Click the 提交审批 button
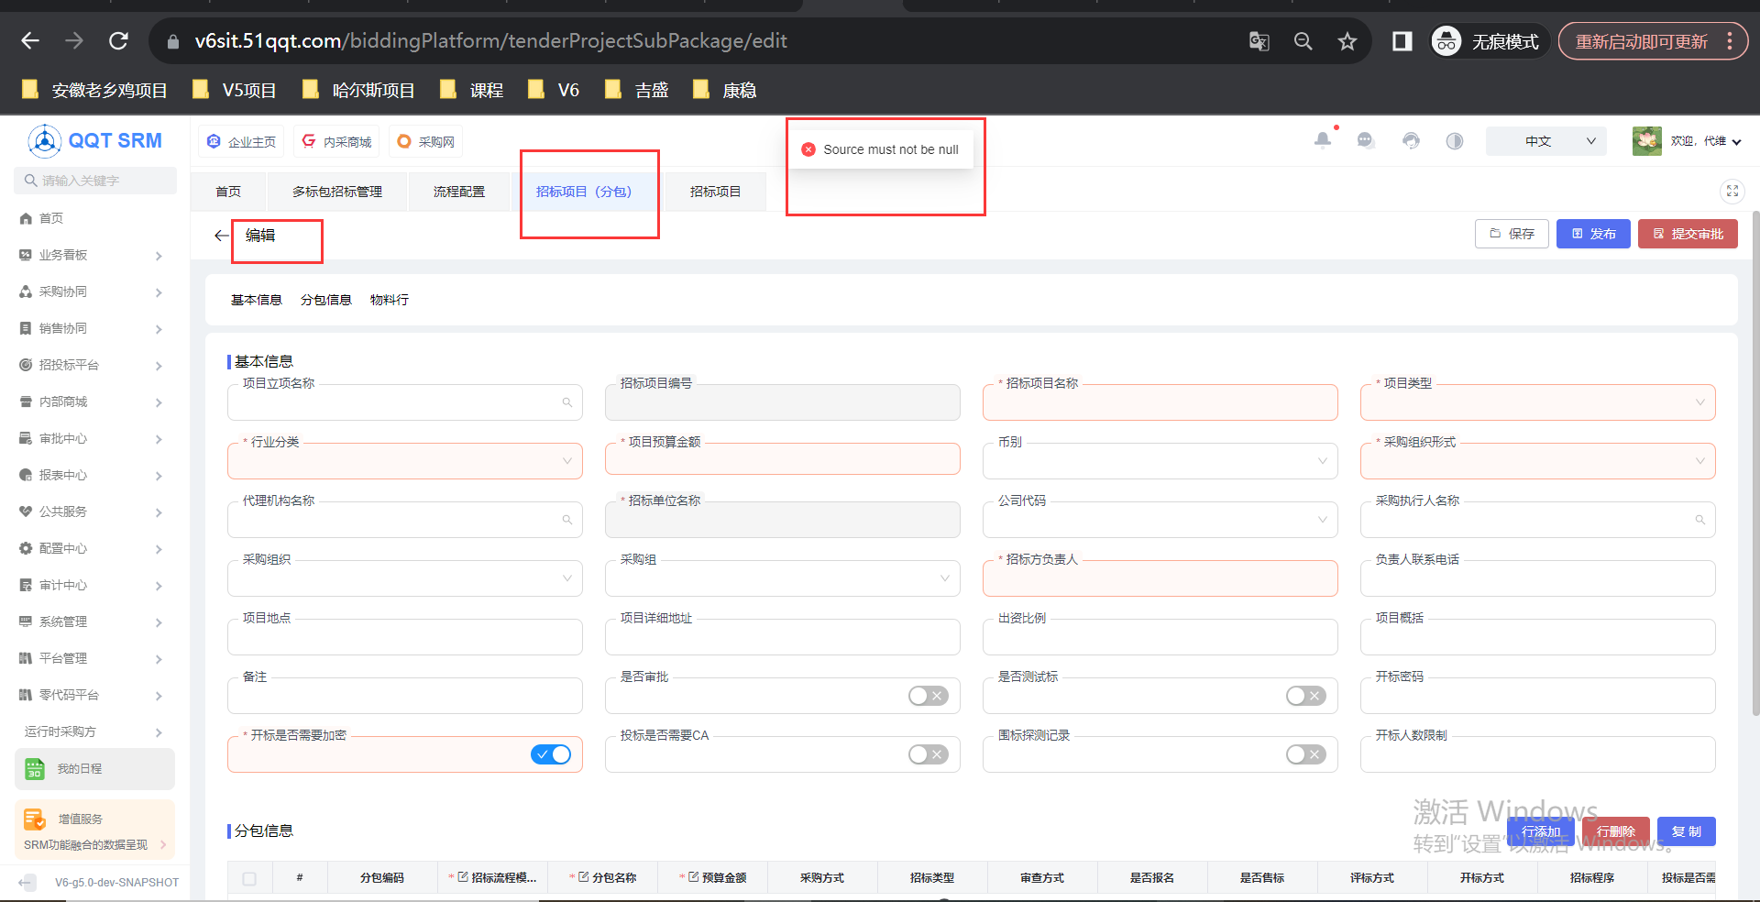Viewport: 1760px width, 902px height. (x=1688, y=234)
